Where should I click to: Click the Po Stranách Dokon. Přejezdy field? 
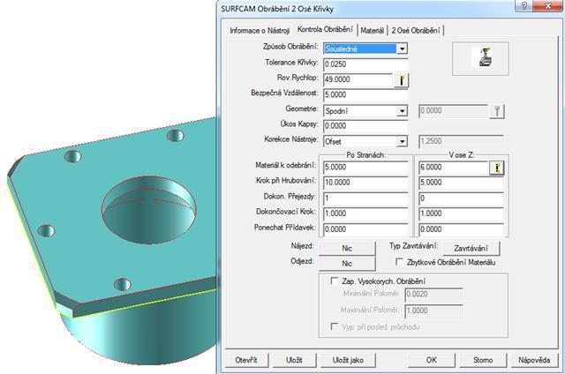(365, 198)
